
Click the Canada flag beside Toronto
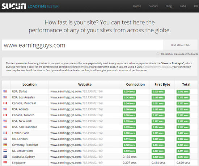pos(5,115)
